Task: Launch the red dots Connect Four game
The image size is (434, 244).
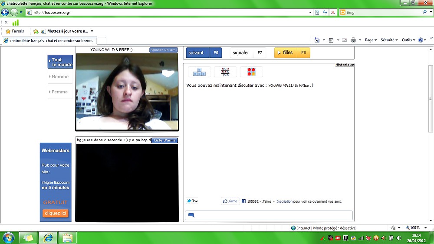Action: [x=251, y=72]
